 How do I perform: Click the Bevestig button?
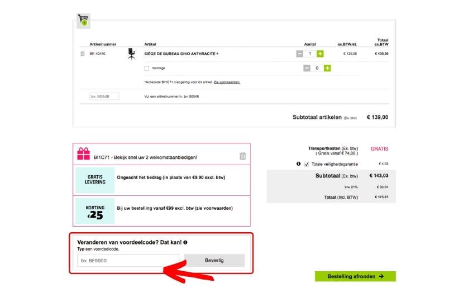[214, 260]
